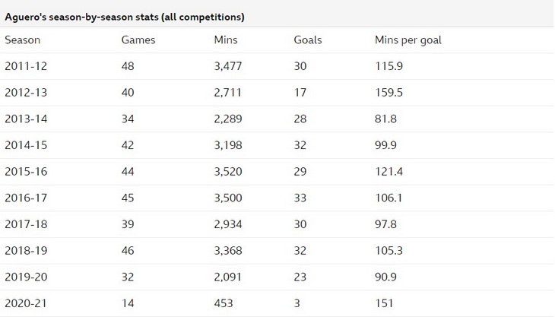Select the 159.5 mins per goal cell
Screen dimensions: 555x317
[390, 93]
